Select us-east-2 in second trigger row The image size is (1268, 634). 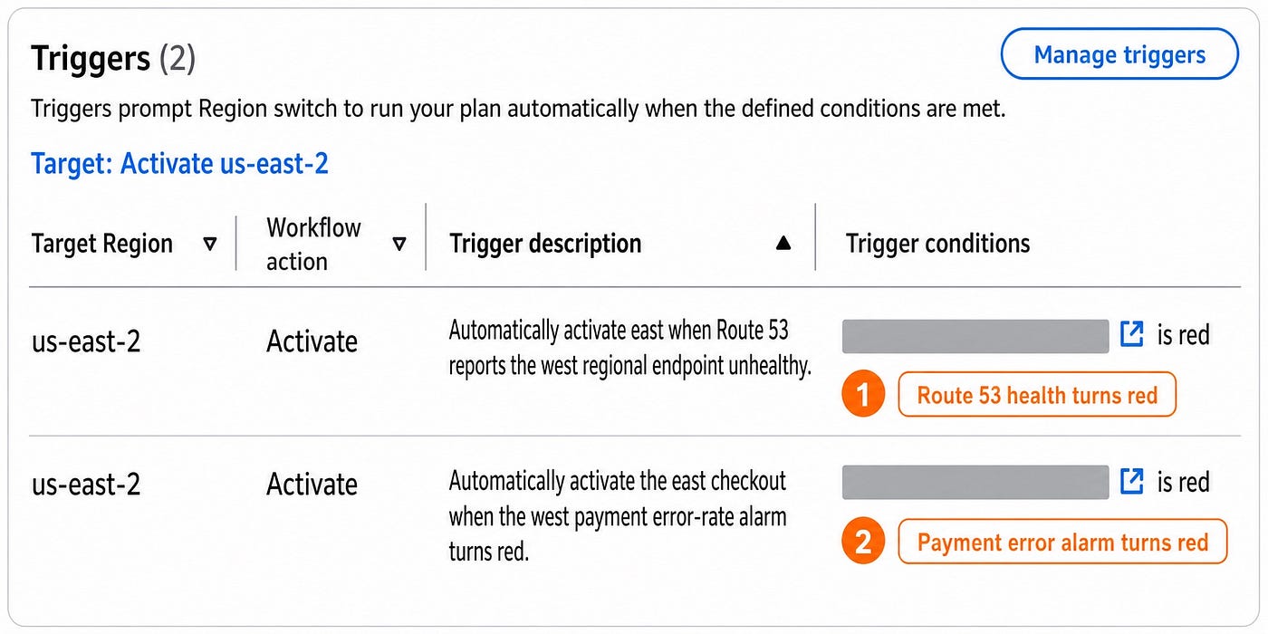tap(86, 485)
